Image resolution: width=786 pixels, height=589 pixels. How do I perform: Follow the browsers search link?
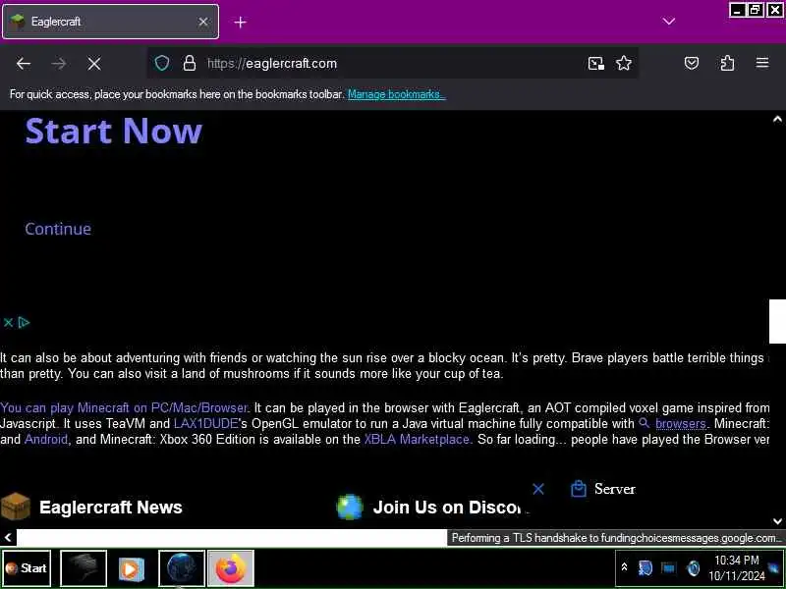680,424
